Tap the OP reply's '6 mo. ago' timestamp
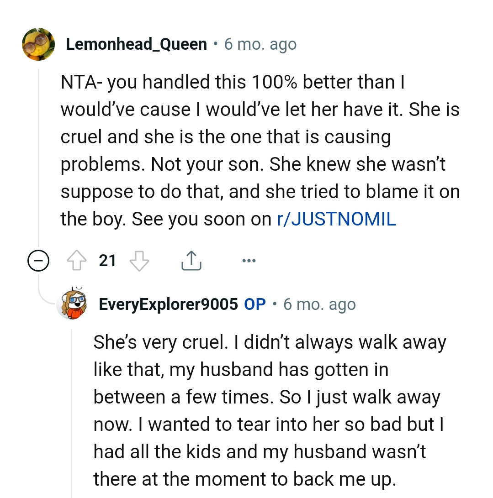Screen dimensions: 493x498 pyautogui.click(x=319, y=304)
